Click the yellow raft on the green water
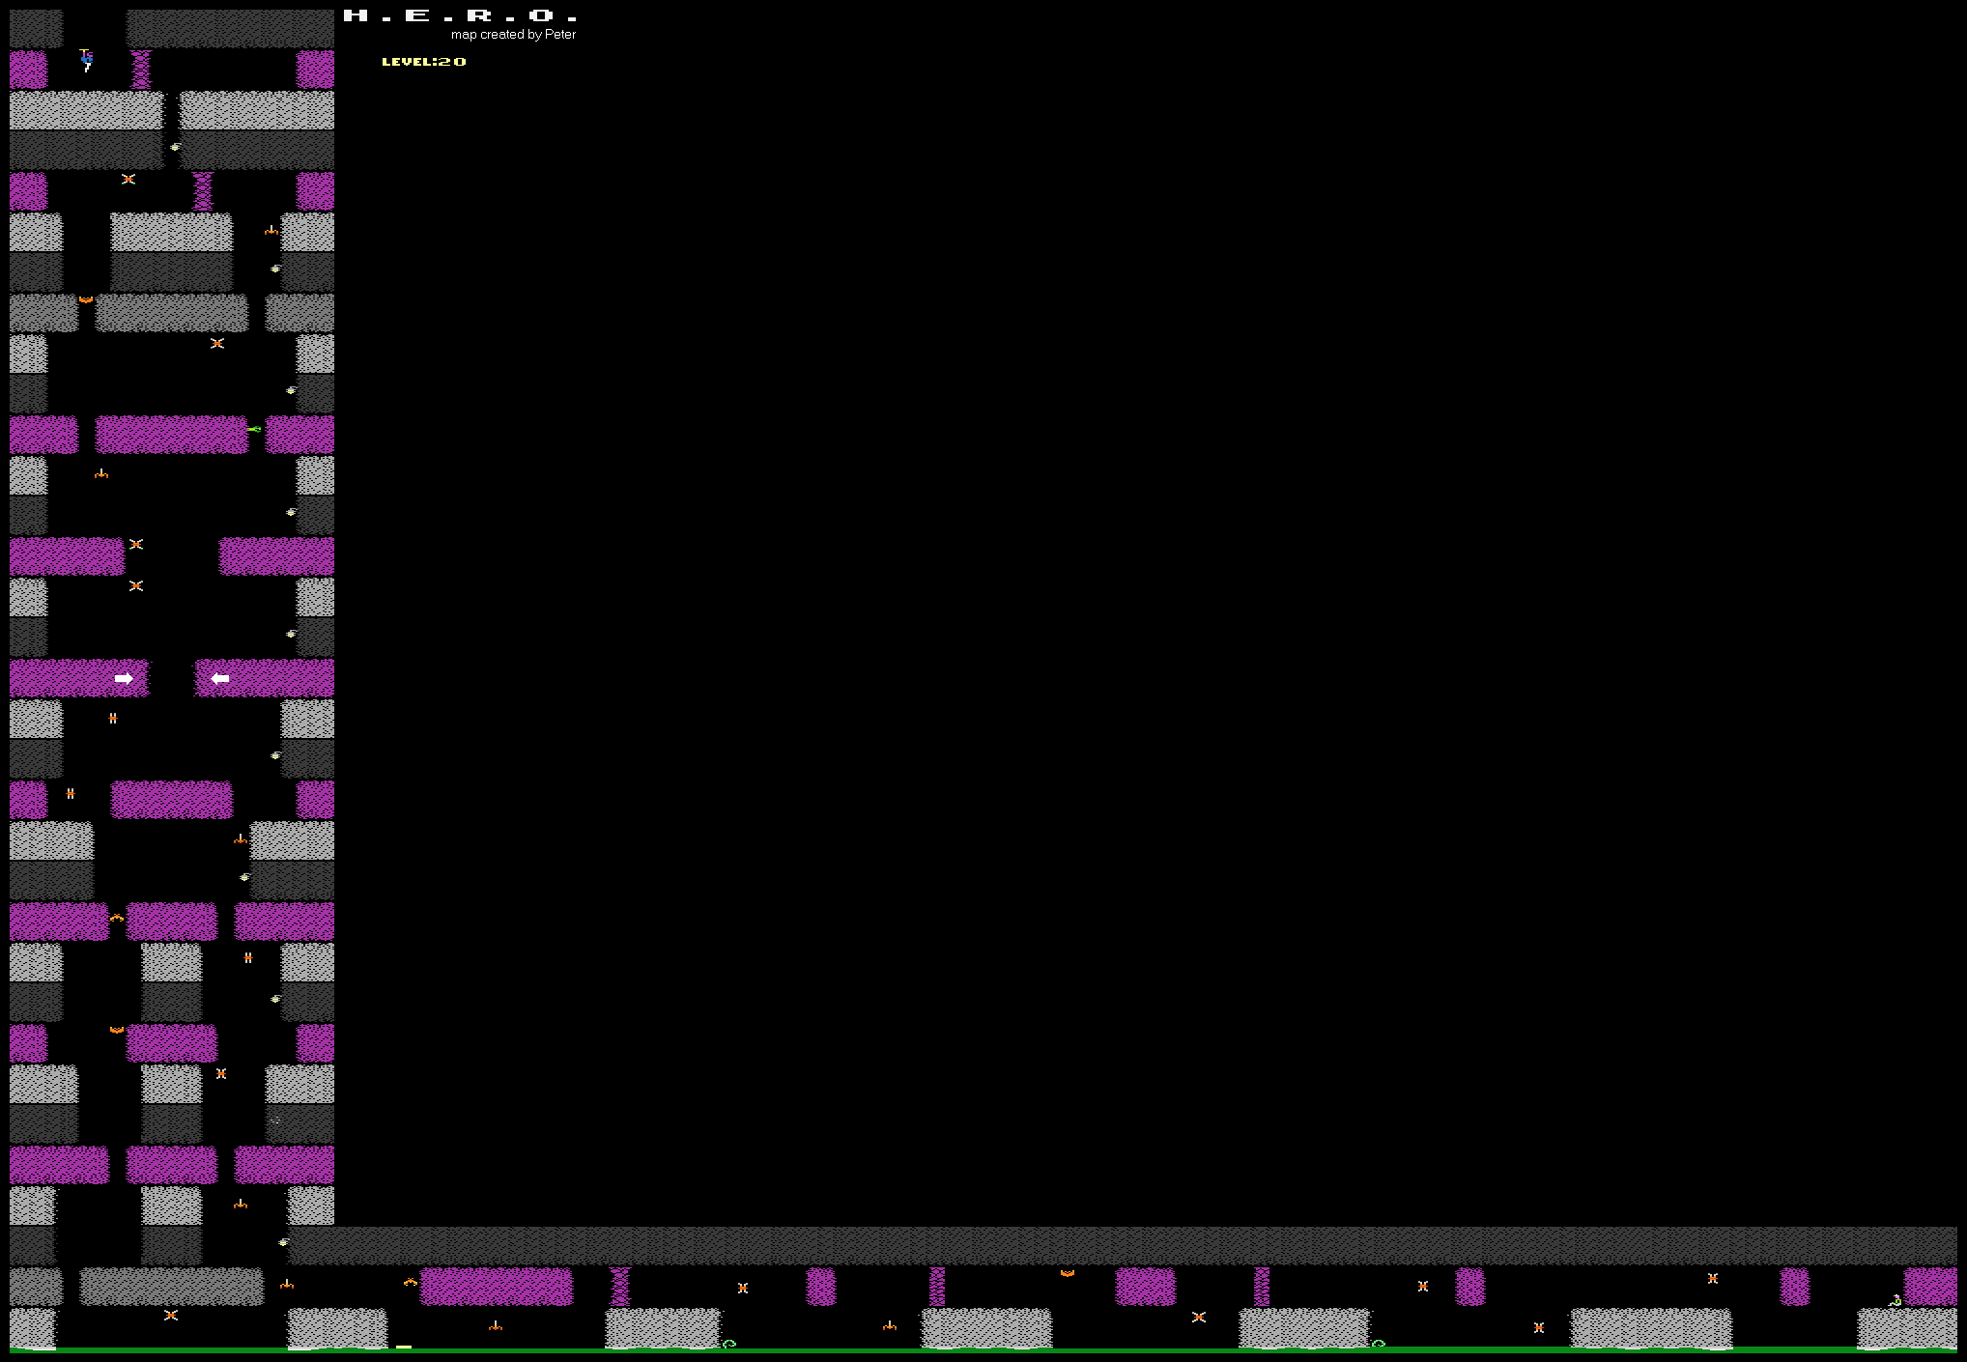The width and height of the screenshot is (1967, 1362). 404,1347
